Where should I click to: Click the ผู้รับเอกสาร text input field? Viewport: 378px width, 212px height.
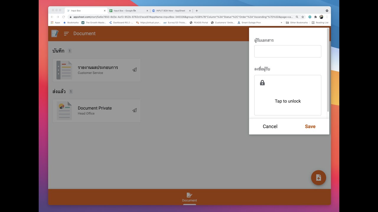click(288, 51)
